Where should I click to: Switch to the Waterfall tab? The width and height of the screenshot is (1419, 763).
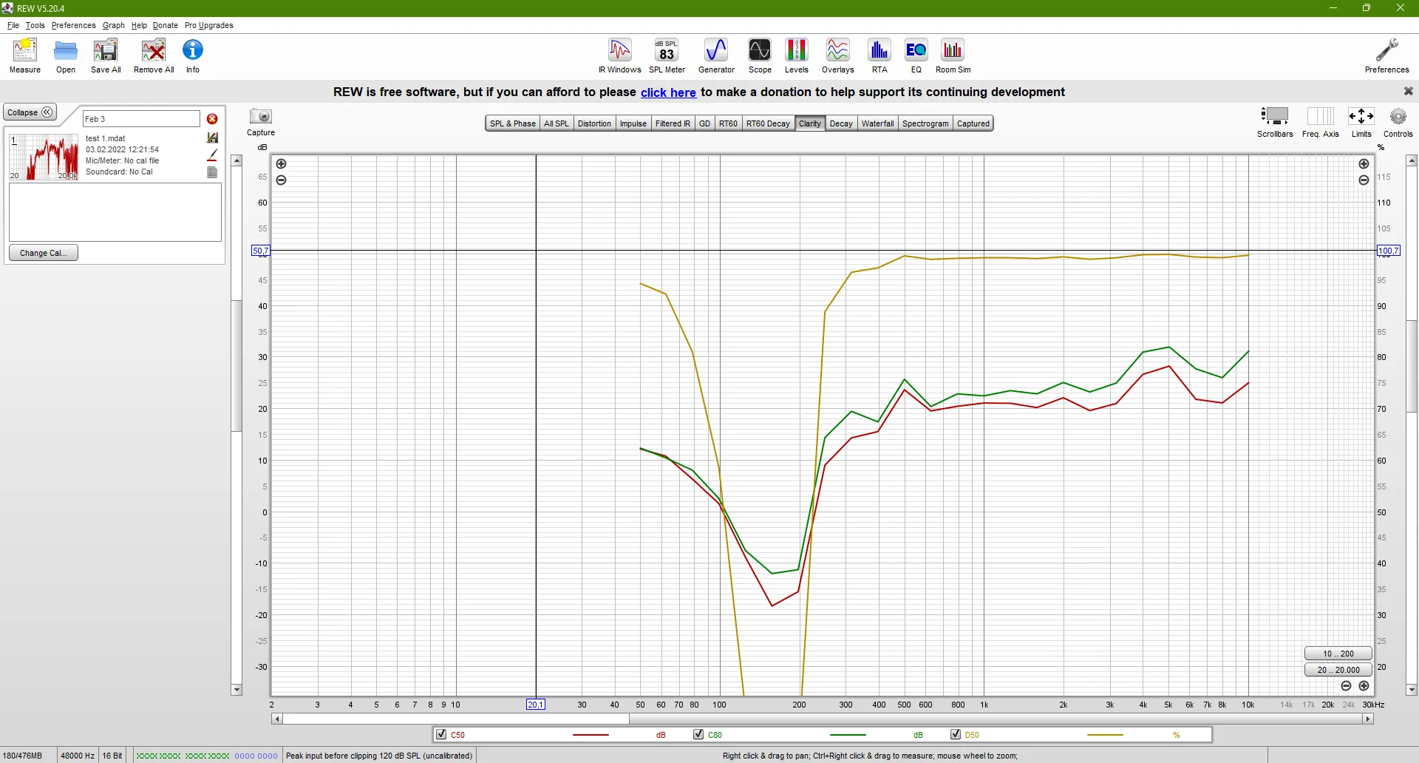tap(877, 123)
